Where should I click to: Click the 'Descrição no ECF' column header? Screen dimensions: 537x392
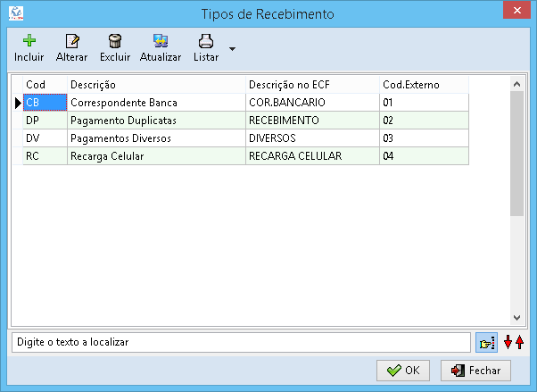(313, 85)
